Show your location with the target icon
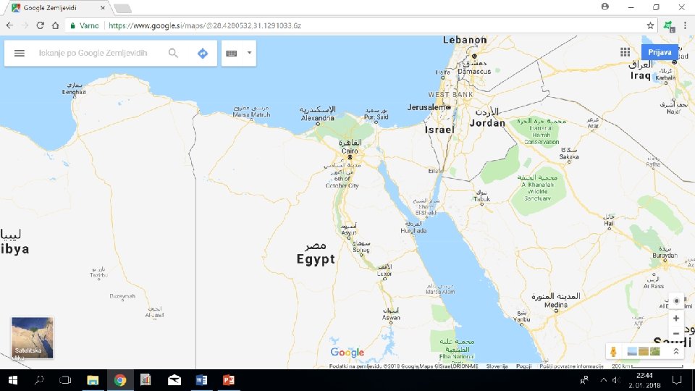This screenshot has width=695, height=391. 676,300
